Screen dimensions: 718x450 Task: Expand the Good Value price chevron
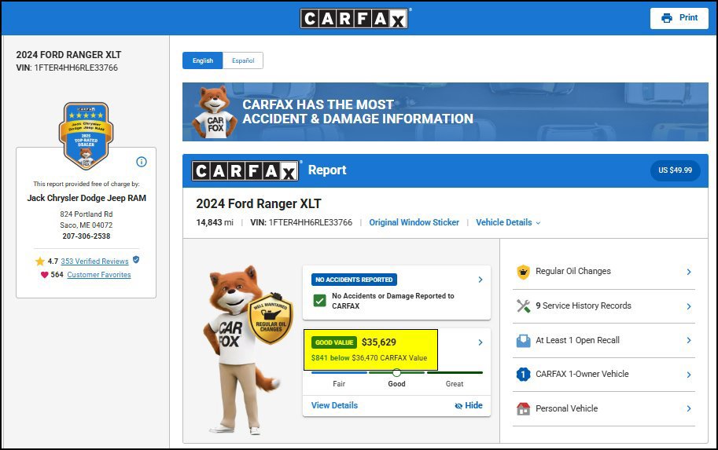(x=481, y=342)
